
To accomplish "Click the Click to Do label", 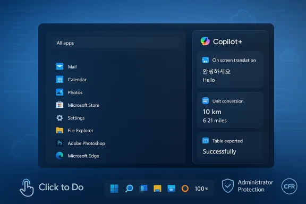I will (x=61, y=187).
